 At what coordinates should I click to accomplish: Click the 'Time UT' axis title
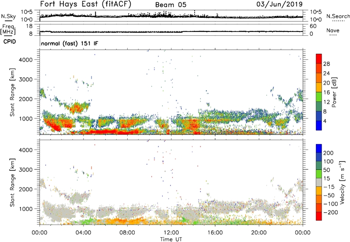[171, 239]
